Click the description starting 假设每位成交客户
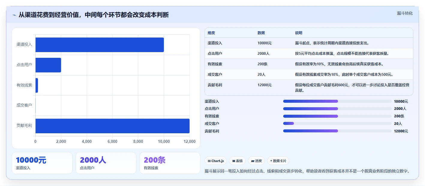Screen dimensions: 425x186 click(x=352, y=87)
